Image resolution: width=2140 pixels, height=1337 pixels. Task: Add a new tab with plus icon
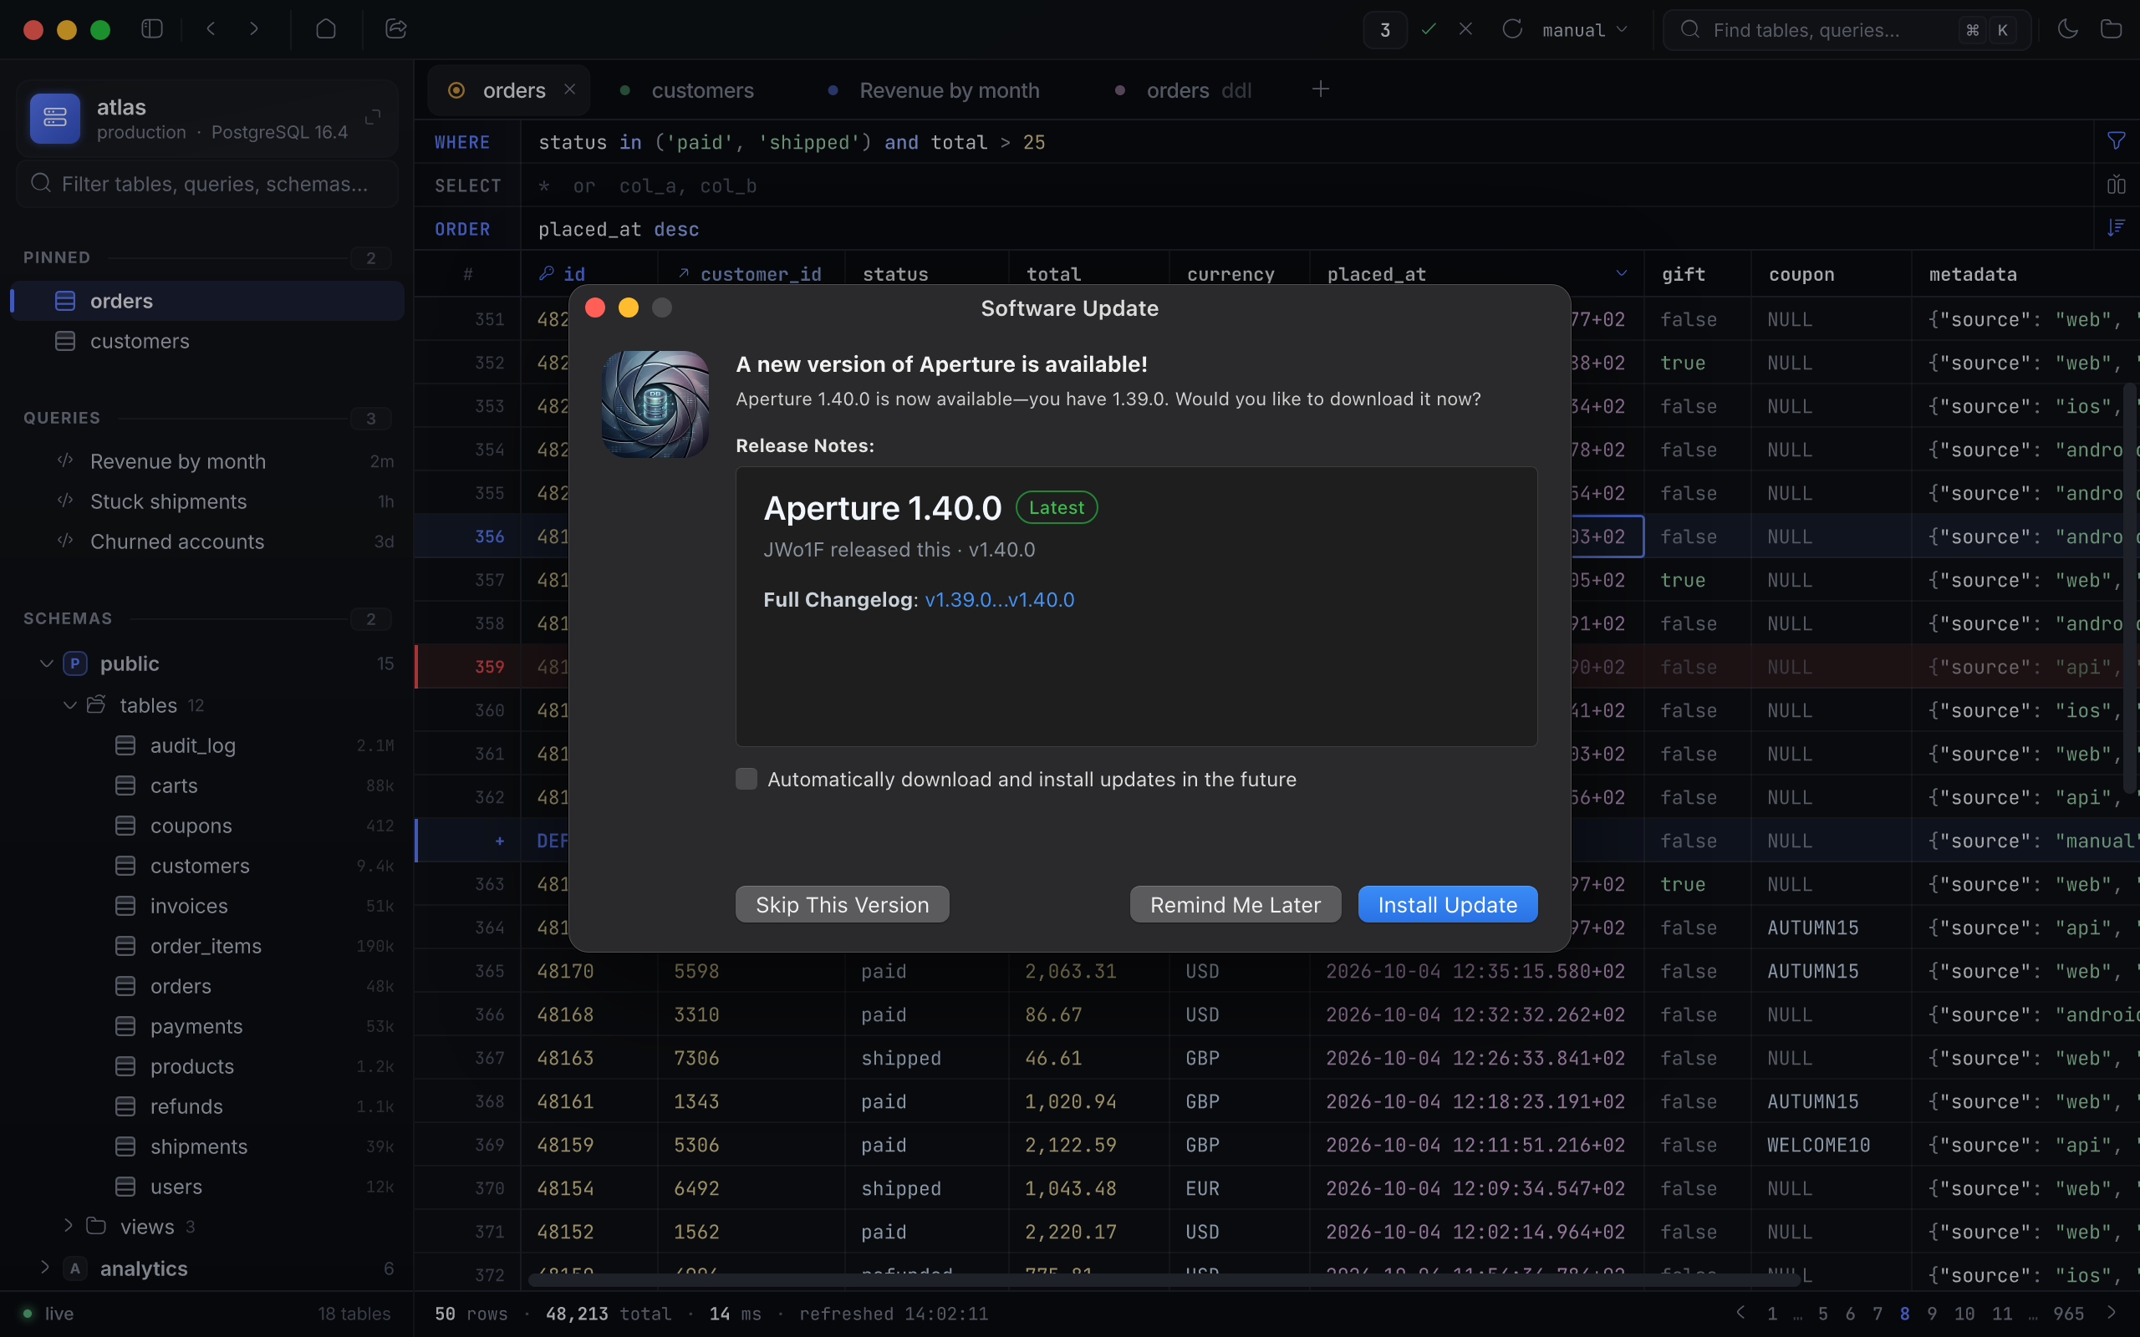(1320, 89)
